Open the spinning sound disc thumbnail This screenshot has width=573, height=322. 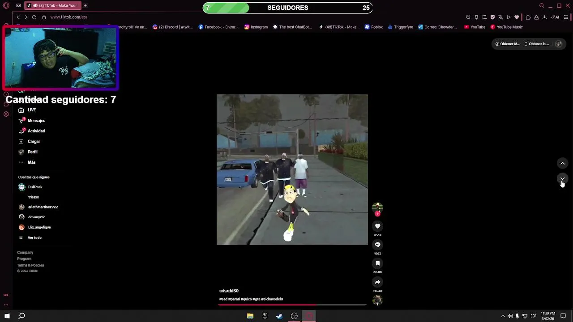coord(377,300)
